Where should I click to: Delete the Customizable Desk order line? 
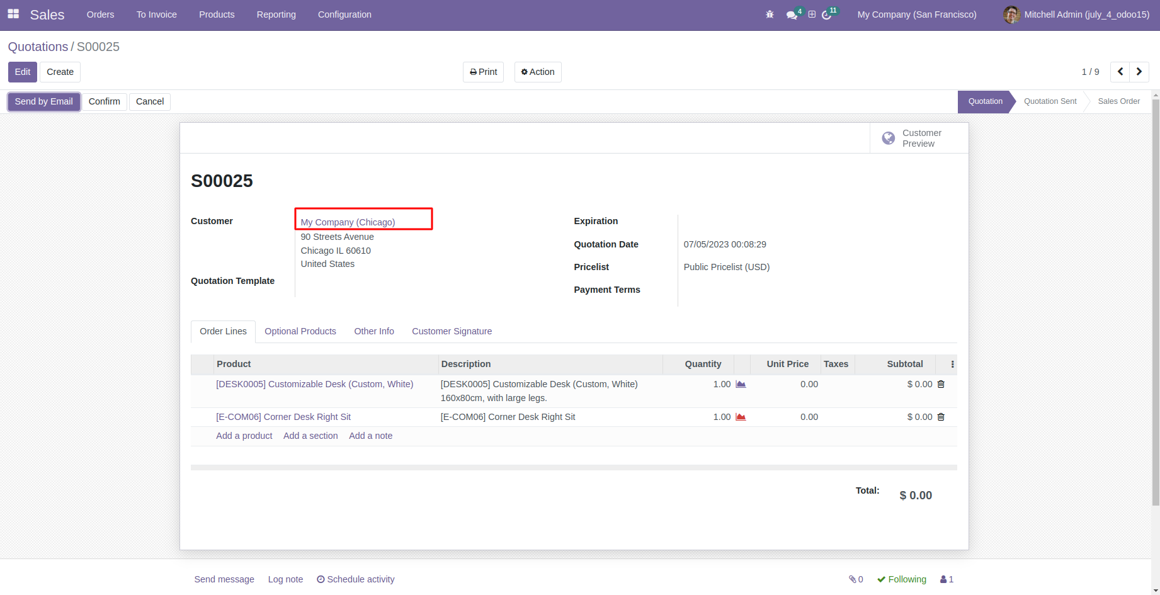[x=941, y=384]
